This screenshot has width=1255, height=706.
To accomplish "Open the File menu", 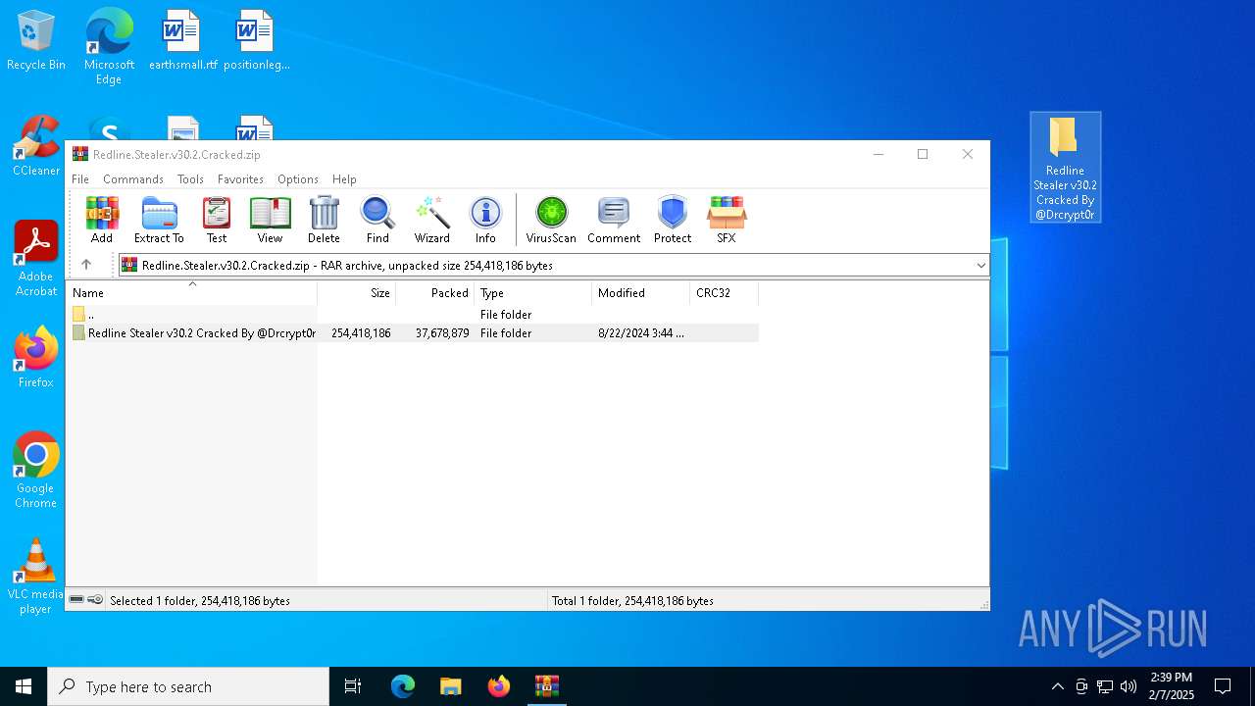I will tap(80, 179).
